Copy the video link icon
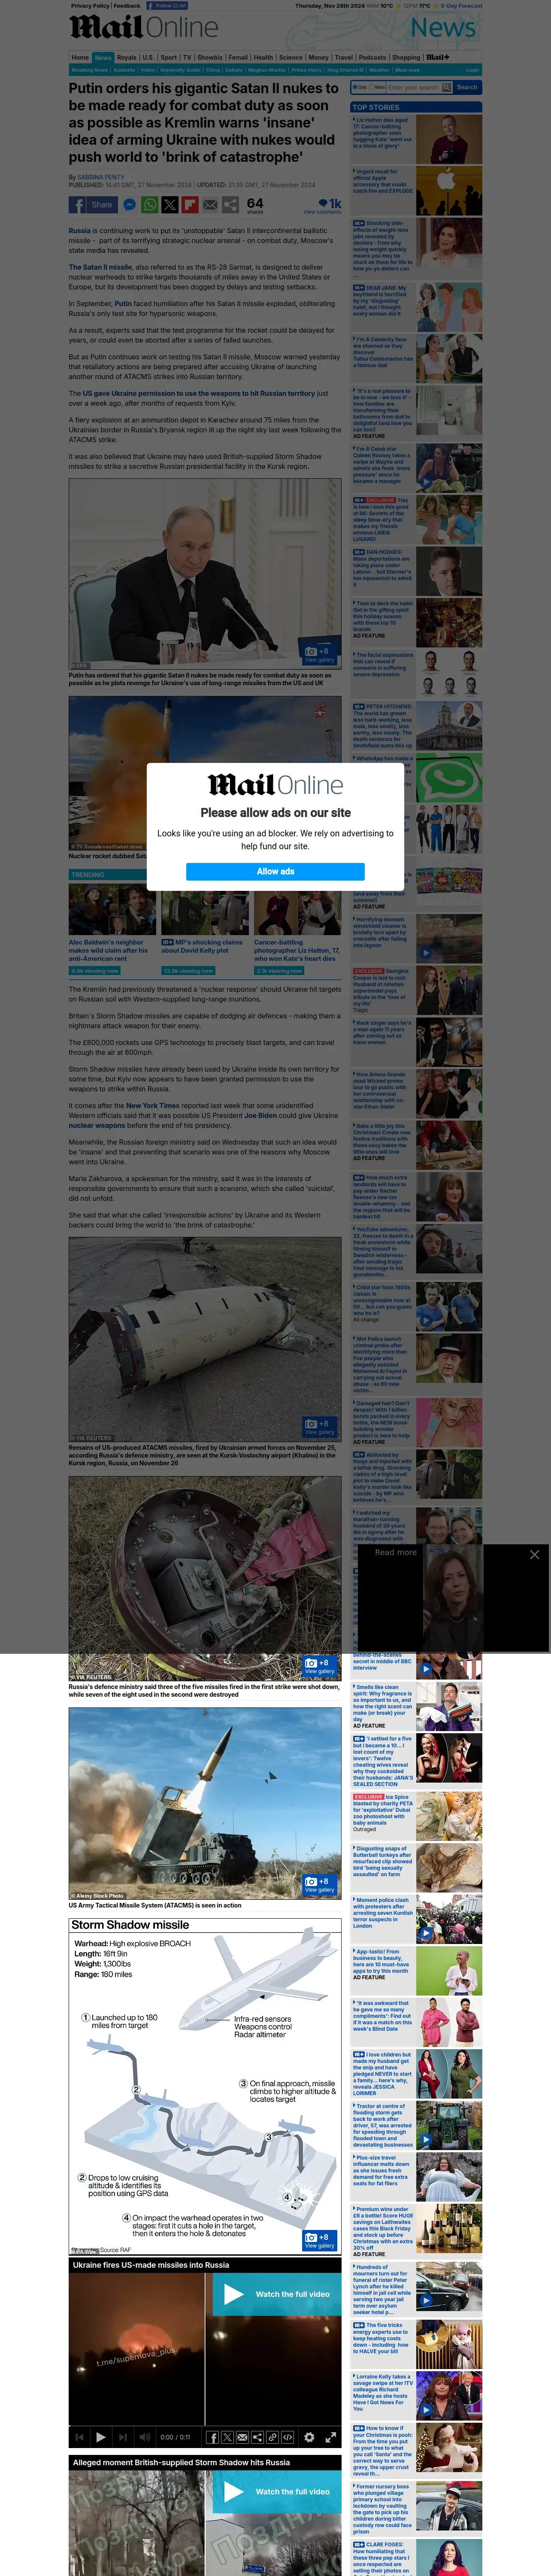551x2576 pixels. click(272, 2437)
